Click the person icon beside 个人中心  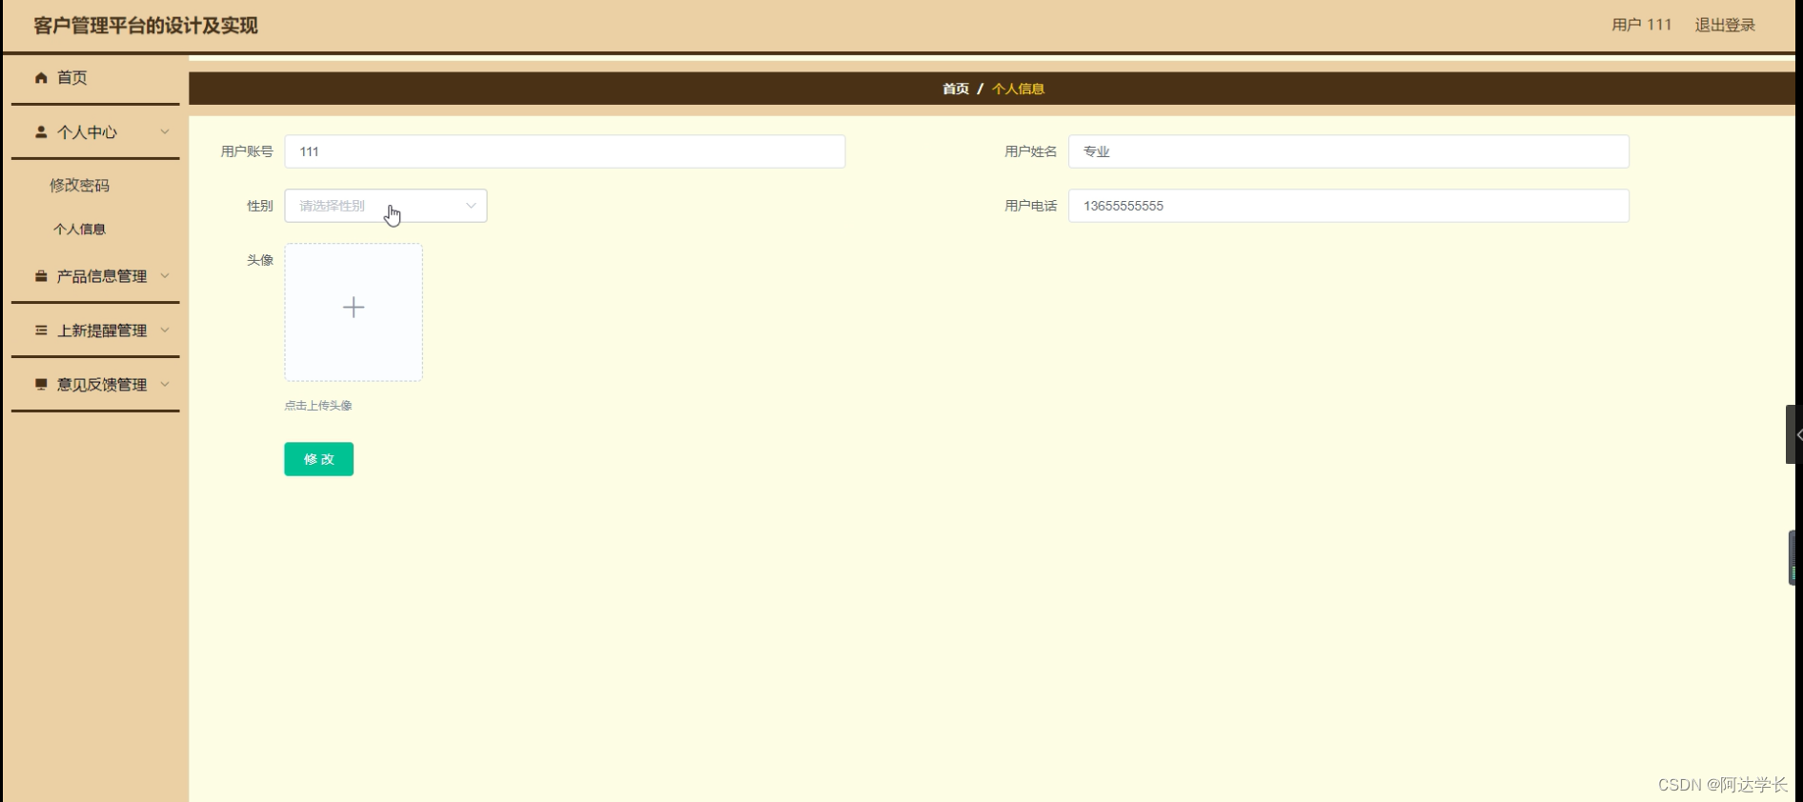point(41,132)
